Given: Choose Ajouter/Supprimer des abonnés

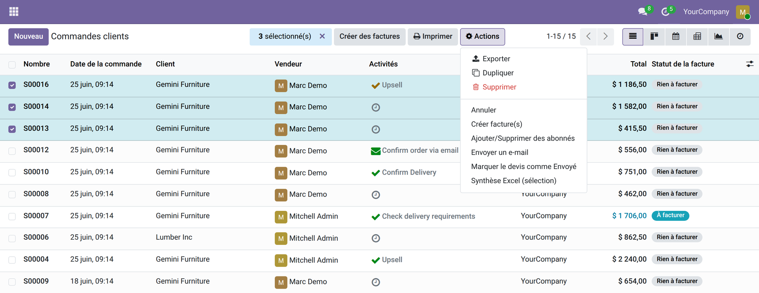Looking at the screenshot, I should tap(523, 138).
